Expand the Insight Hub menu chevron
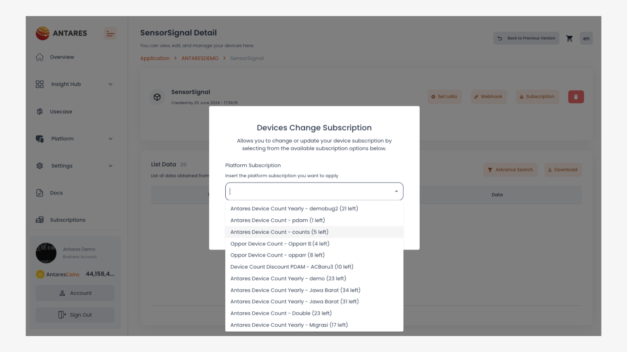 tap(110, 84)
